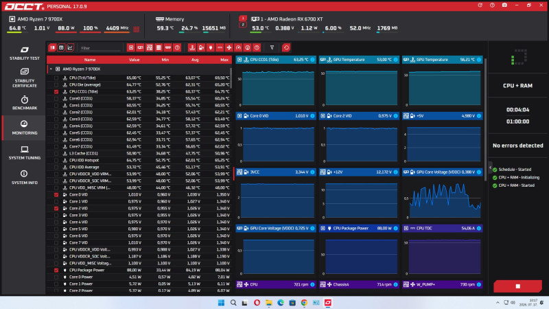Open File Explorer from the taskbar
This screenshot has height=309, width=549.
(268, 303)
